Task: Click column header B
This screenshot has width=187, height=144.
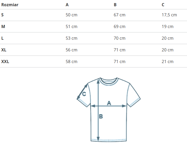Action: [115, 5]
